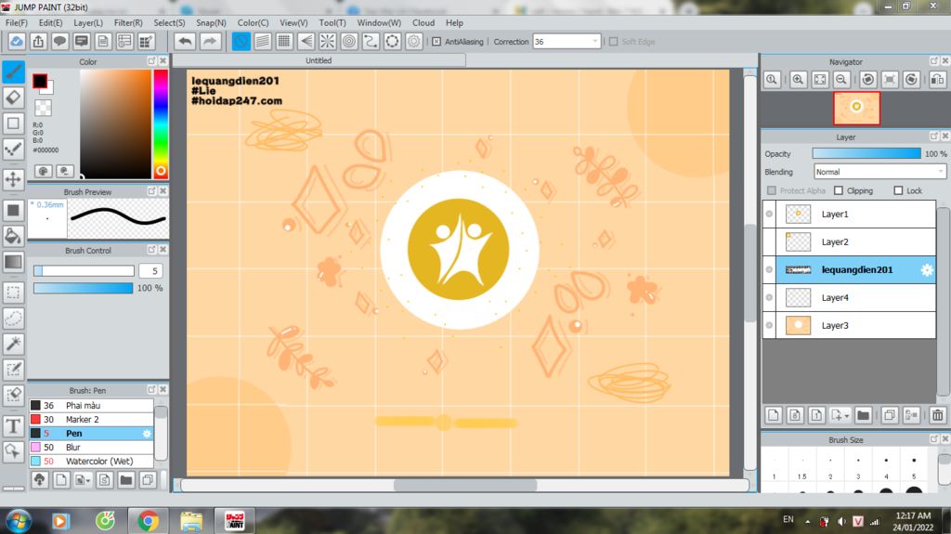
Task: Hide Layer4 visibility
Action: coord(769,297)
